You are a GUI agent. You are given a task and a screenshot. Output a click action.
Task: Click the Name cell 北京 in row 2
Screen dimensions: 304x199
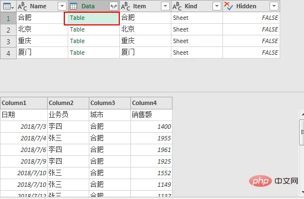click(42, 29)
